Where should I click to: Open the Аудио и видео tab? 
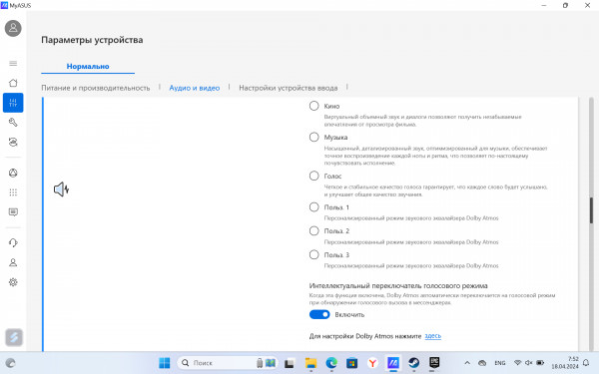click(x=195, y=88)
